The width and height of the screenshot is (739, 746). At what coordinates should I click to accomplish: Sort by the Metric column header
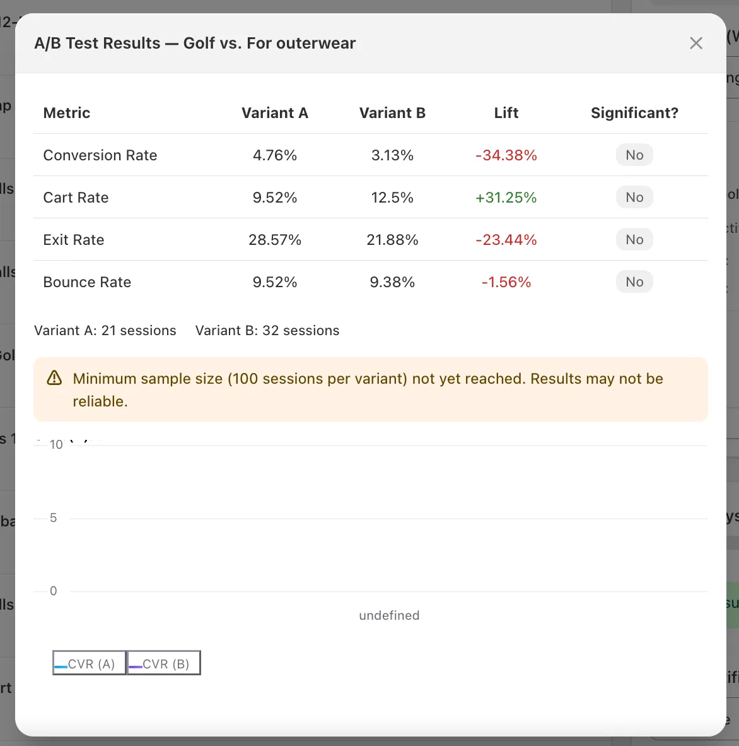tap(66, 113)
